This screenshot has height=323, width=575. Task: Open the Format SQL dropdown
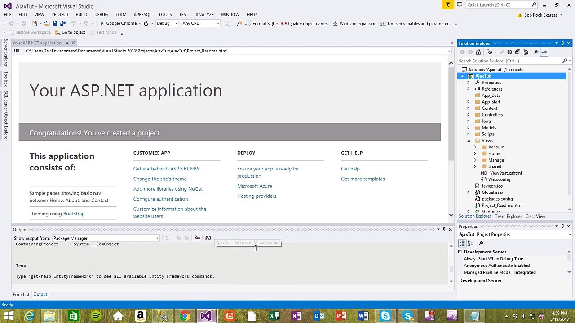pos(277,24)
